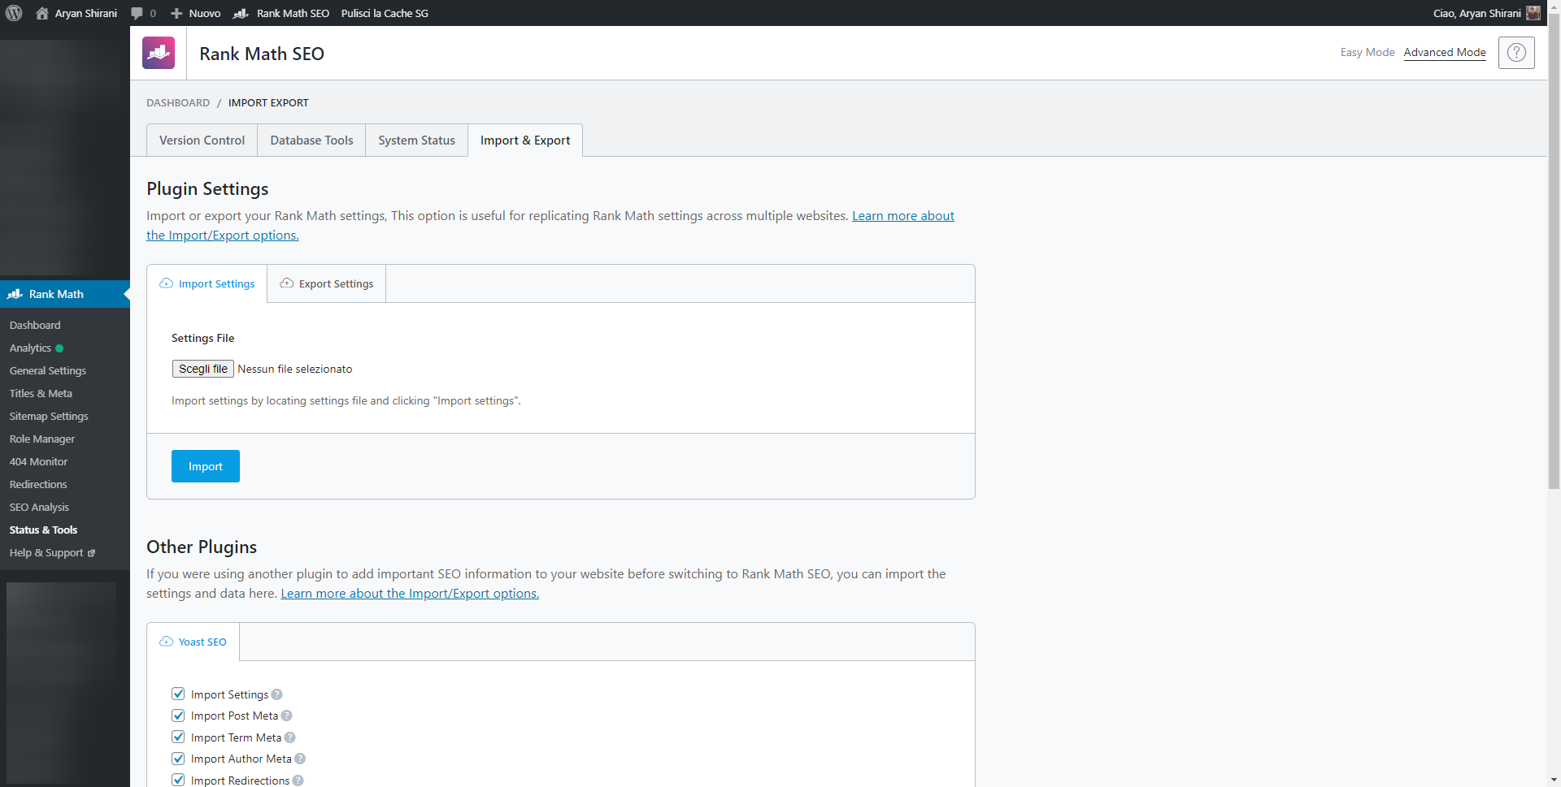1561x787 pixels.
Task: Disable the Import Redirections checkbox
Action: [178, 780]
